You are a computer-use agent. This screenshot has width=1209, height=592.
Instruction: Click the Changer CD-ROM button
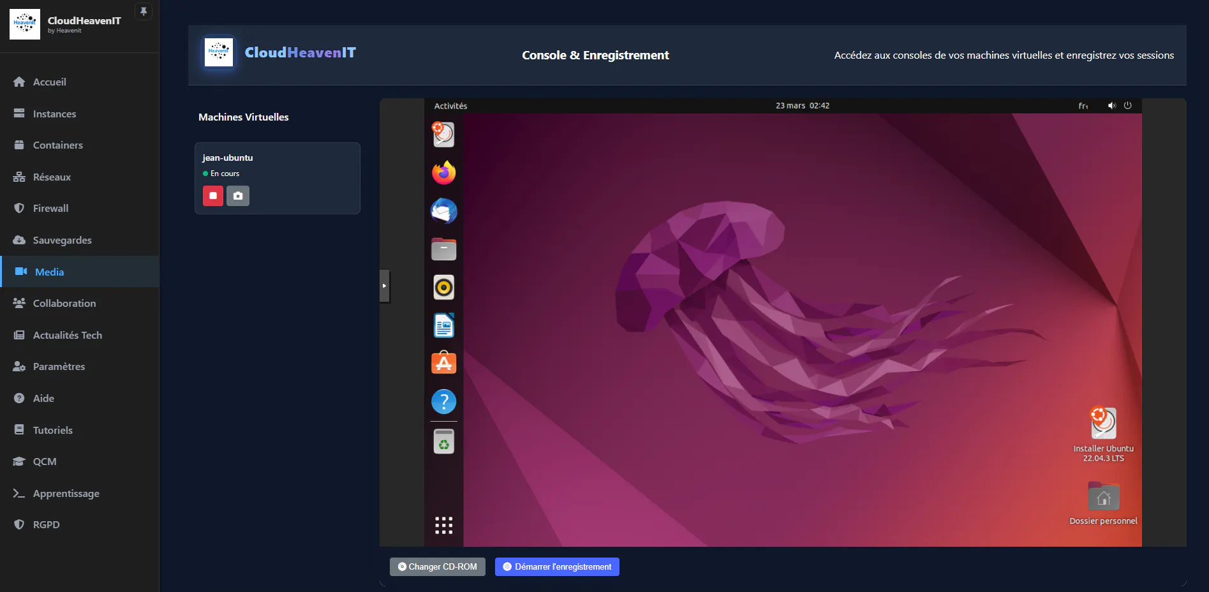pos(438,566)
